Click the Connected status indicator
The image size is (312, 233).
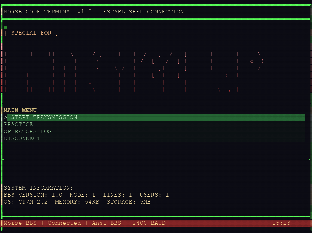point(64,223)
